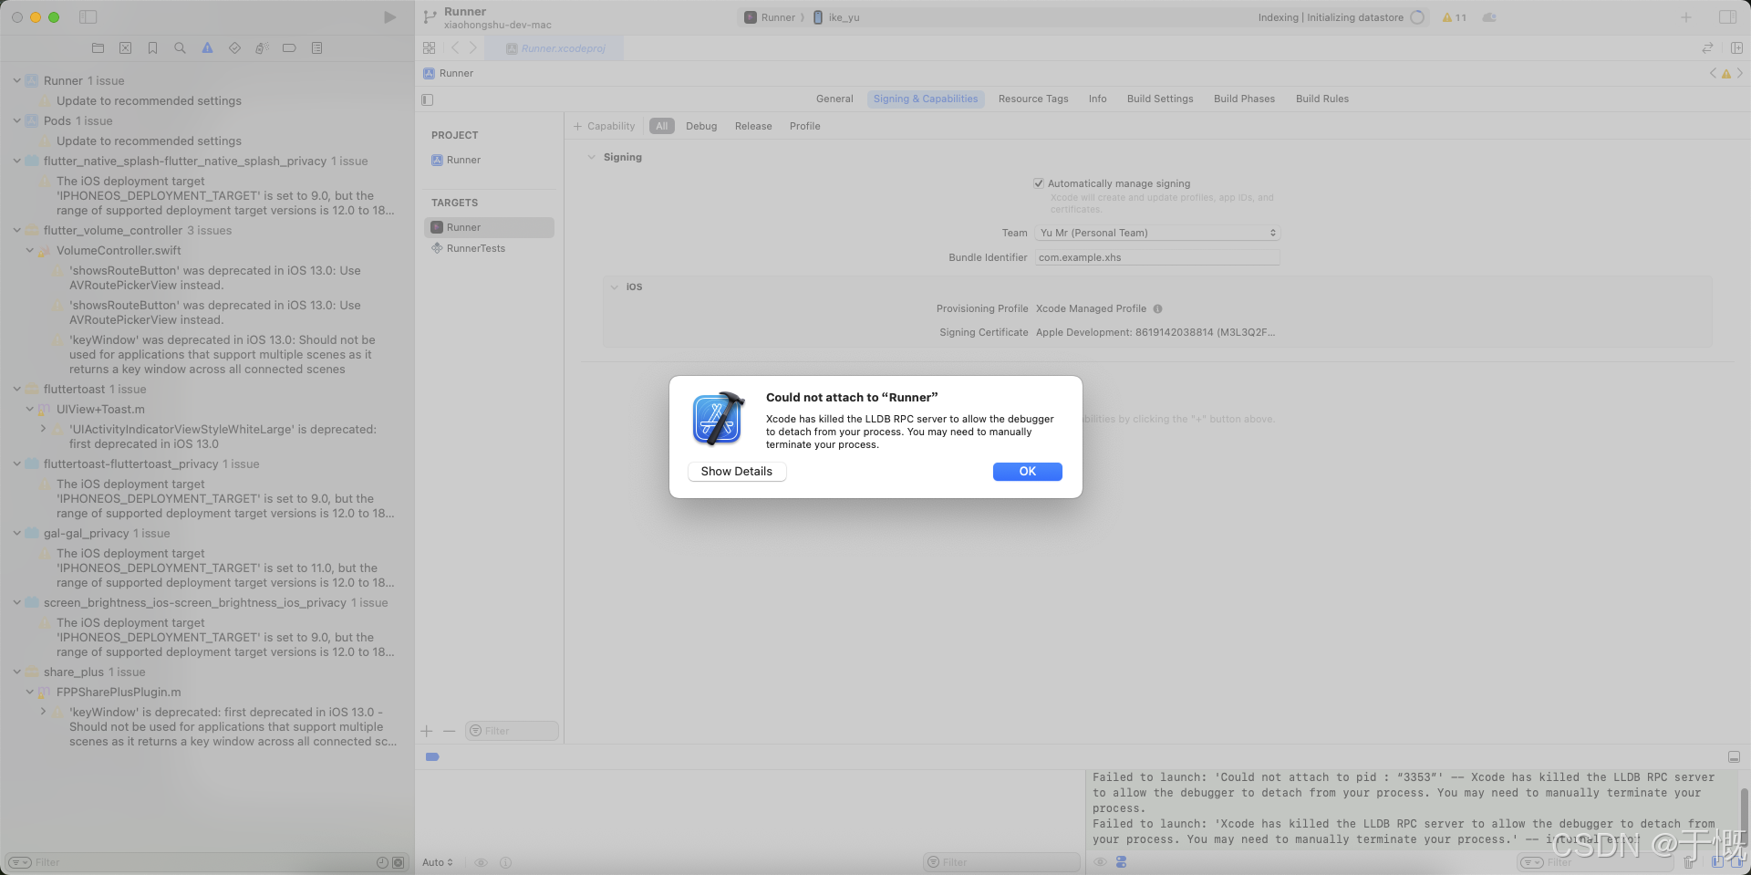The image size is (1751, 875).
Task: Open the Auto variables scope dropdown
Action: click(x=438, y=862)
